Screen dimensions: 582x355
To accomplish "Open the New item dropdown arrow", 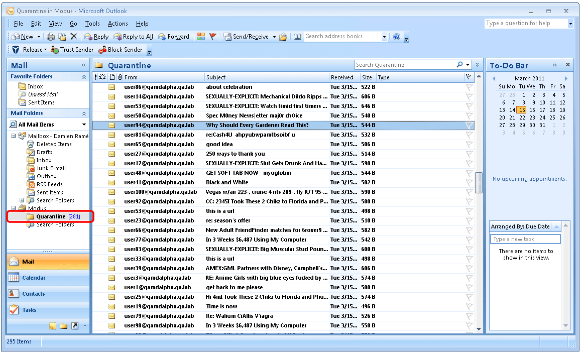I will 39,37.
